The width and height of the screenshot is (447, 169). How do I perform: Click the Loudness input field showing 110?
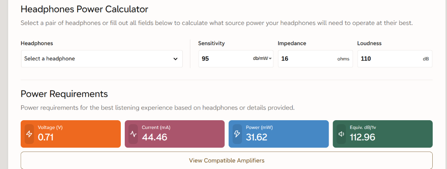tap(389, 59)
